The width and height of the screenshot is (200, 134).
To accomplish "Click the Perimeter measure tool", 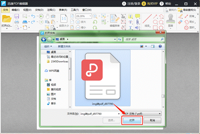I will 190,22.
